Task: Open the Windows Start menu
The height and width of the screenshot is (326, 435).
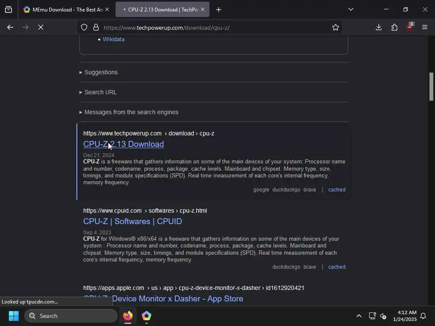Action: tap(14, 316)
